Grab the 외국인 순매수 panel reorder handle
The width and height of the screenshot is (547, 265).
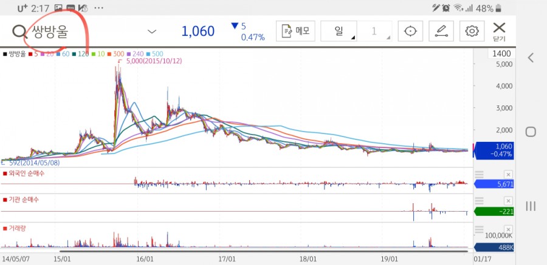pos(480,174)
